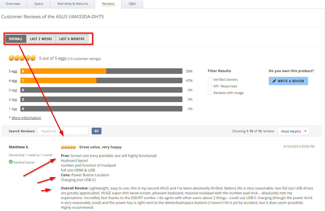Click the 47% percentage label
Viewport: 325px width, 211px height.
[189, 80]
